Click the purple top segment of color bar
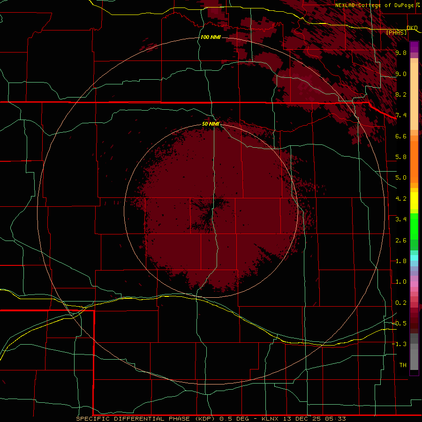 414,47
